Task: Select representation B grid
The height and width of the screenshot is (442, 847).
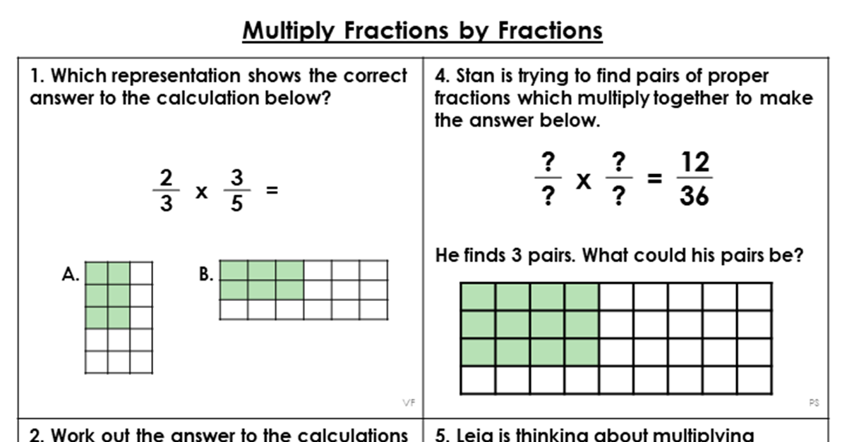Action: pyautogui.click(x=304, y=290)
